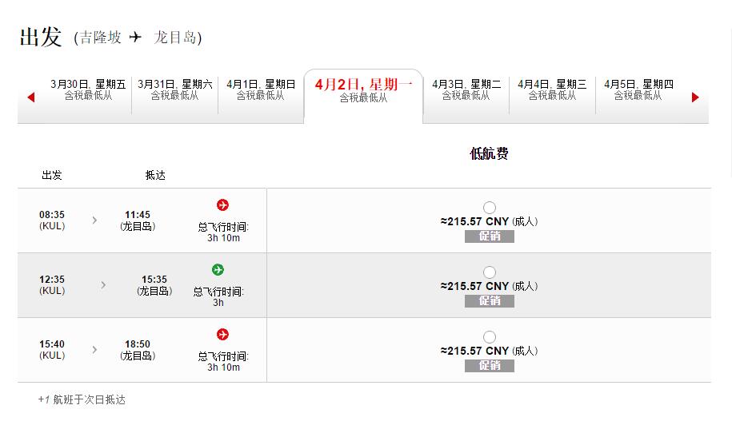This screenshot has height=425, width=732.
Task: Click the red airplane icon on 15:40 flight
Action: click(222, 335)
